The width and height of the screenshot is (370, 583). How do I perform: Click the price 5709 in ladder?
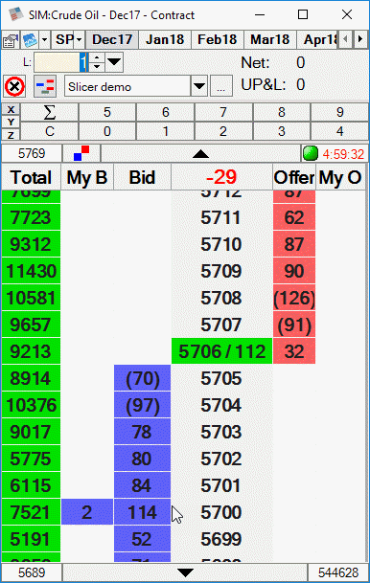point(221,271)
